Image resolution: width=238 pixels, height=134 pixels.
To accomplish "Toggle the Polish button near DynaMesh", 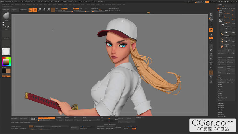I will tap(134, 129).
